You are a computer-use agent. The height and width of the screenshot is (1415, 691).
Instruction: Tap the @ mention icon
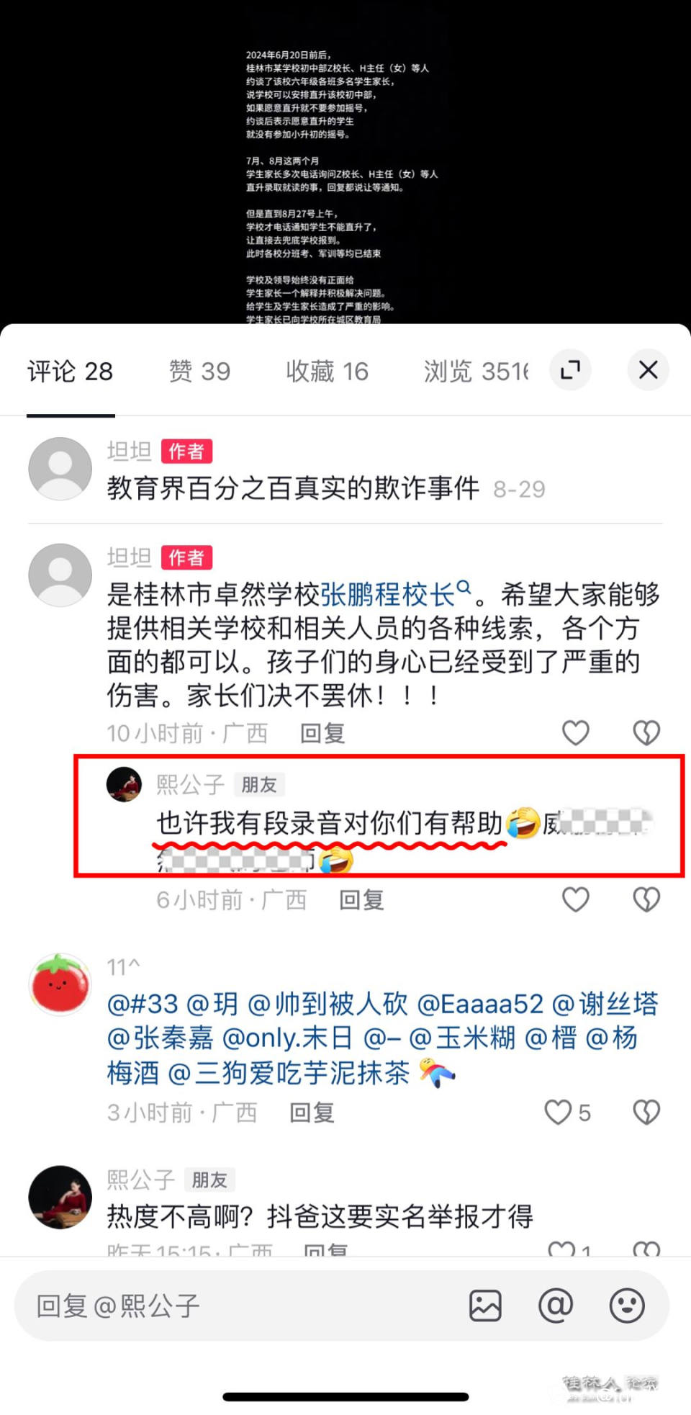[x=556, y=1306]
